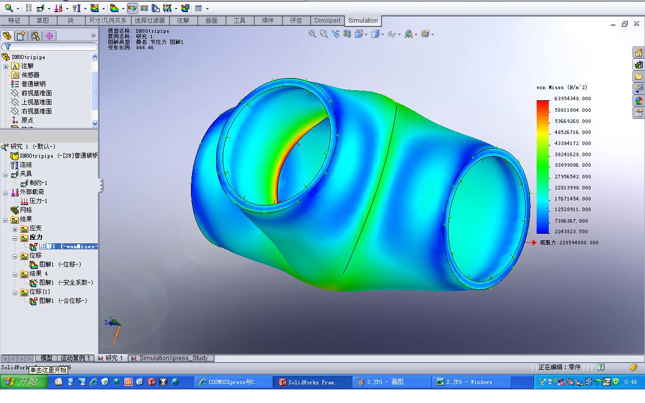The width and height of the screenshot is (645, 403).
Task: Collapse the 夹具 fixtures node
Action: 6,174
